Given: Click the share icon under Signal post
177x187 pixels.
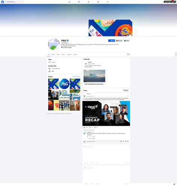Looking at the screenshot, I should [95, 128].
